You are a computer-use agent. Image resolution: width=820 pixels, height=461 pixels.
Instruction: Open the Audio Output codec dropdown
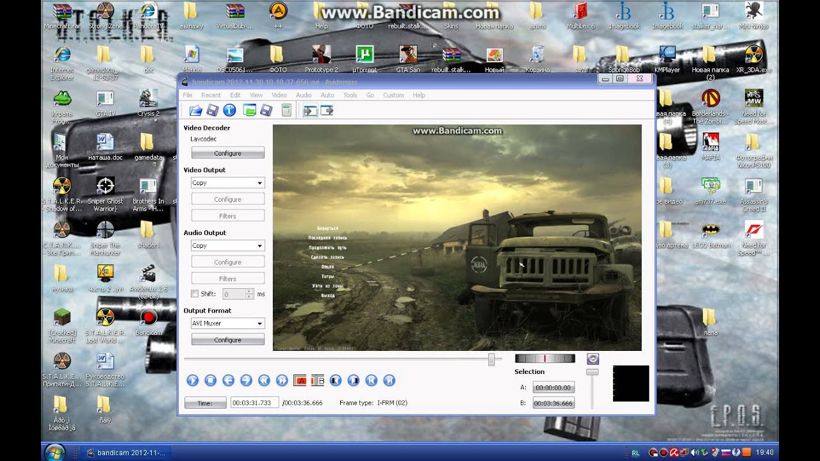click(x=227, y=245)
